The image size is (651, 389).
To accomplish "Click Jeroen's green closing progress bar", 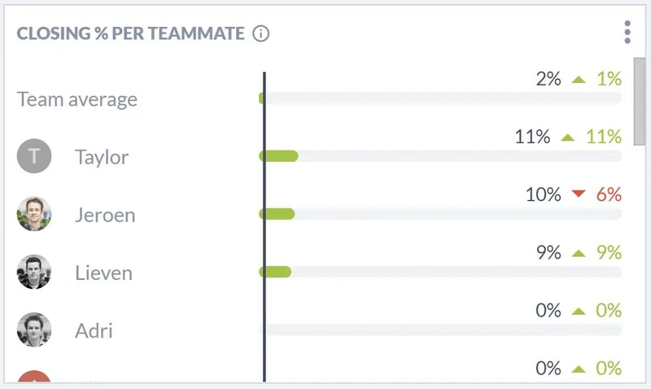I will point(277,214).
